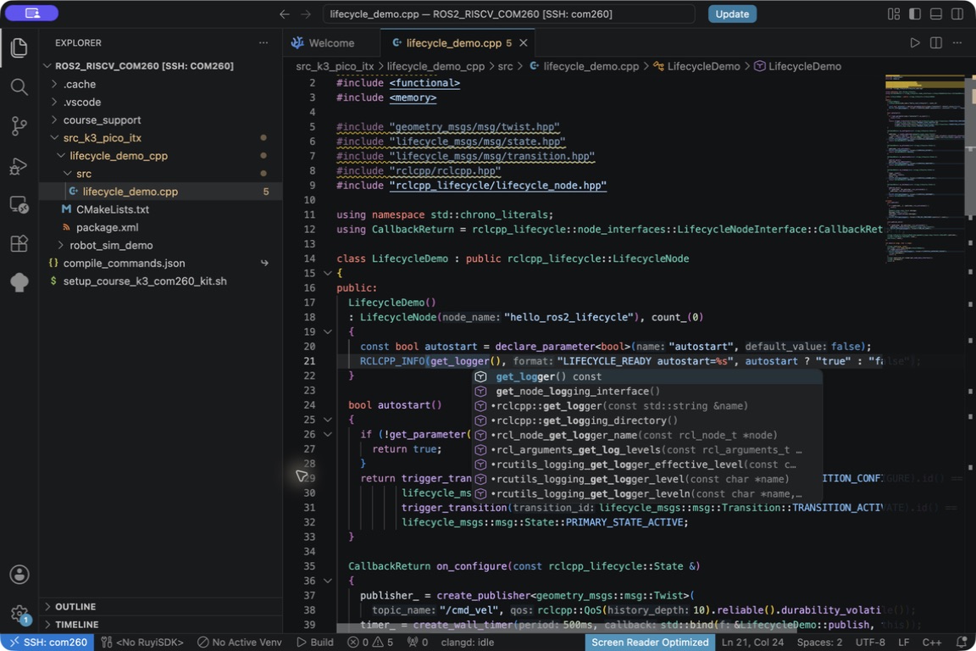The width and height of the screenshot is (976, 651).
Task: Select lifecycle_demo.cpp in the file tree
Action: click(x=161, y=192)
